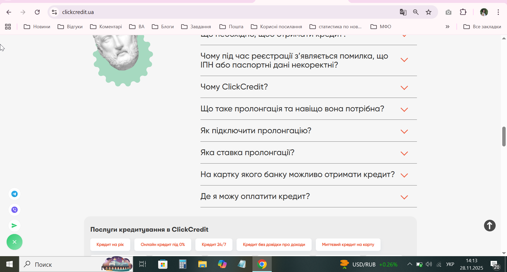507x272 pixels.
Task: Expand "Чому ClickCredit?" question
Action: [309, 87]
